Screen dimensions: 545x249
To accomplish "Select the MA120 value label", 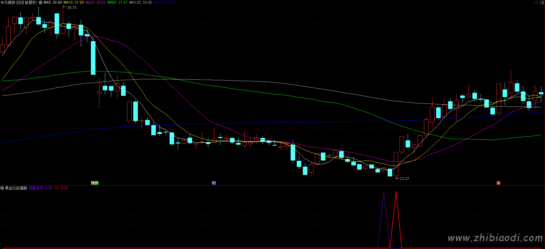I will coord(140,2).
